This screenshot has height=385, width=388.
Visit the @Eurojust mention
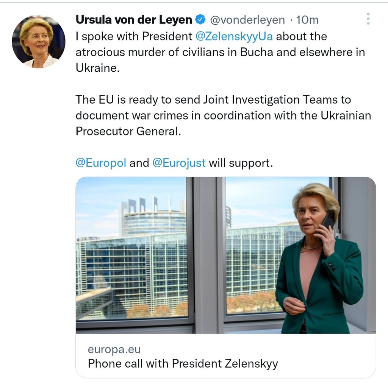(179, 163)
